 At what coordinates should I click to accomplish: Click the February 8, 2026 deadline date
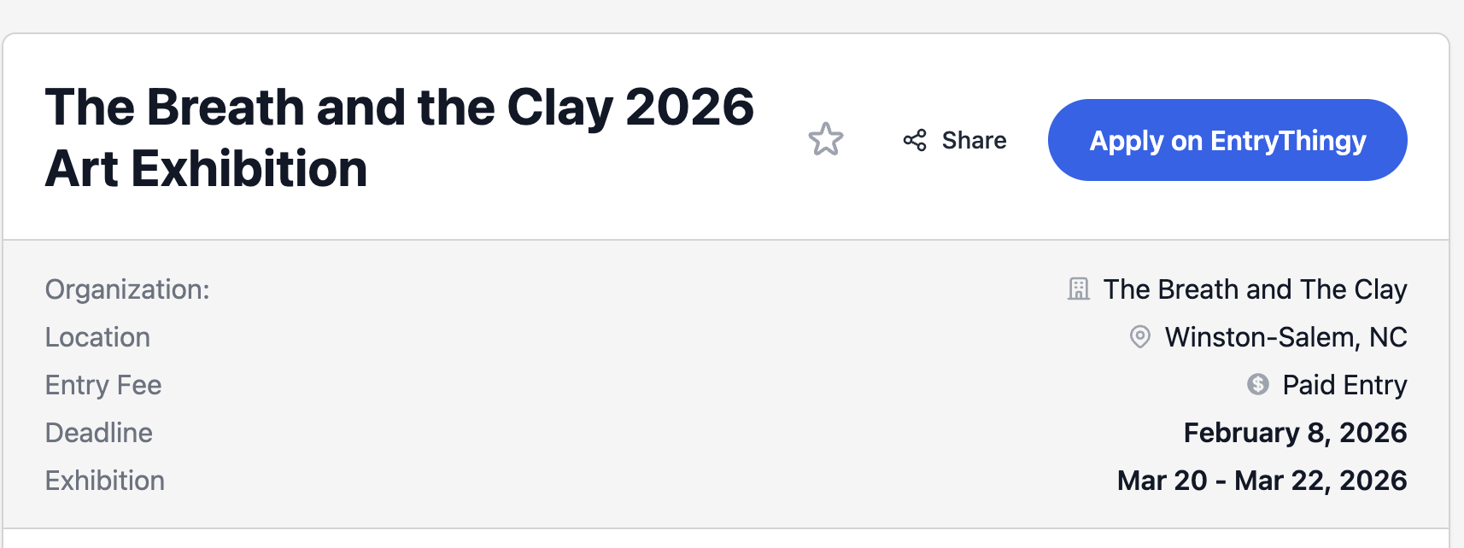[1294, 433]
